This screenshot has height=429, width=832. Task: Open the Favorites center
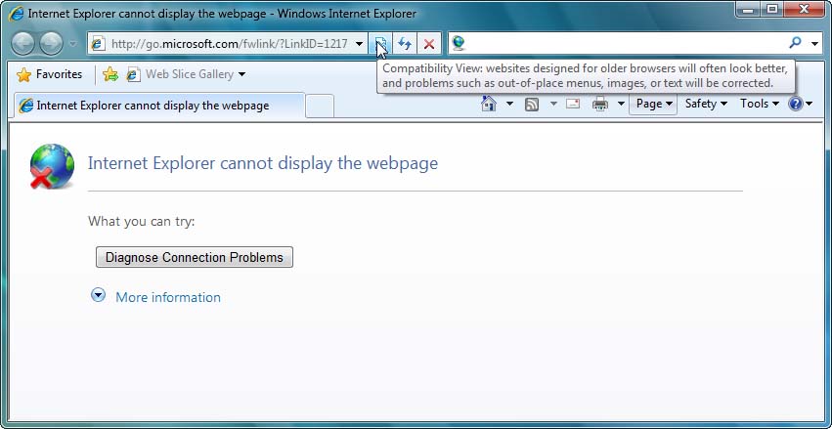[x=49, y=74]
